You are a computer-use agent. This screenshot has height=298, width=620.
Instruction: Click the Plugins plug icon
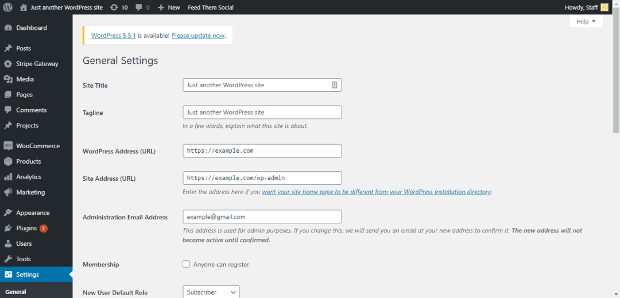8,228
